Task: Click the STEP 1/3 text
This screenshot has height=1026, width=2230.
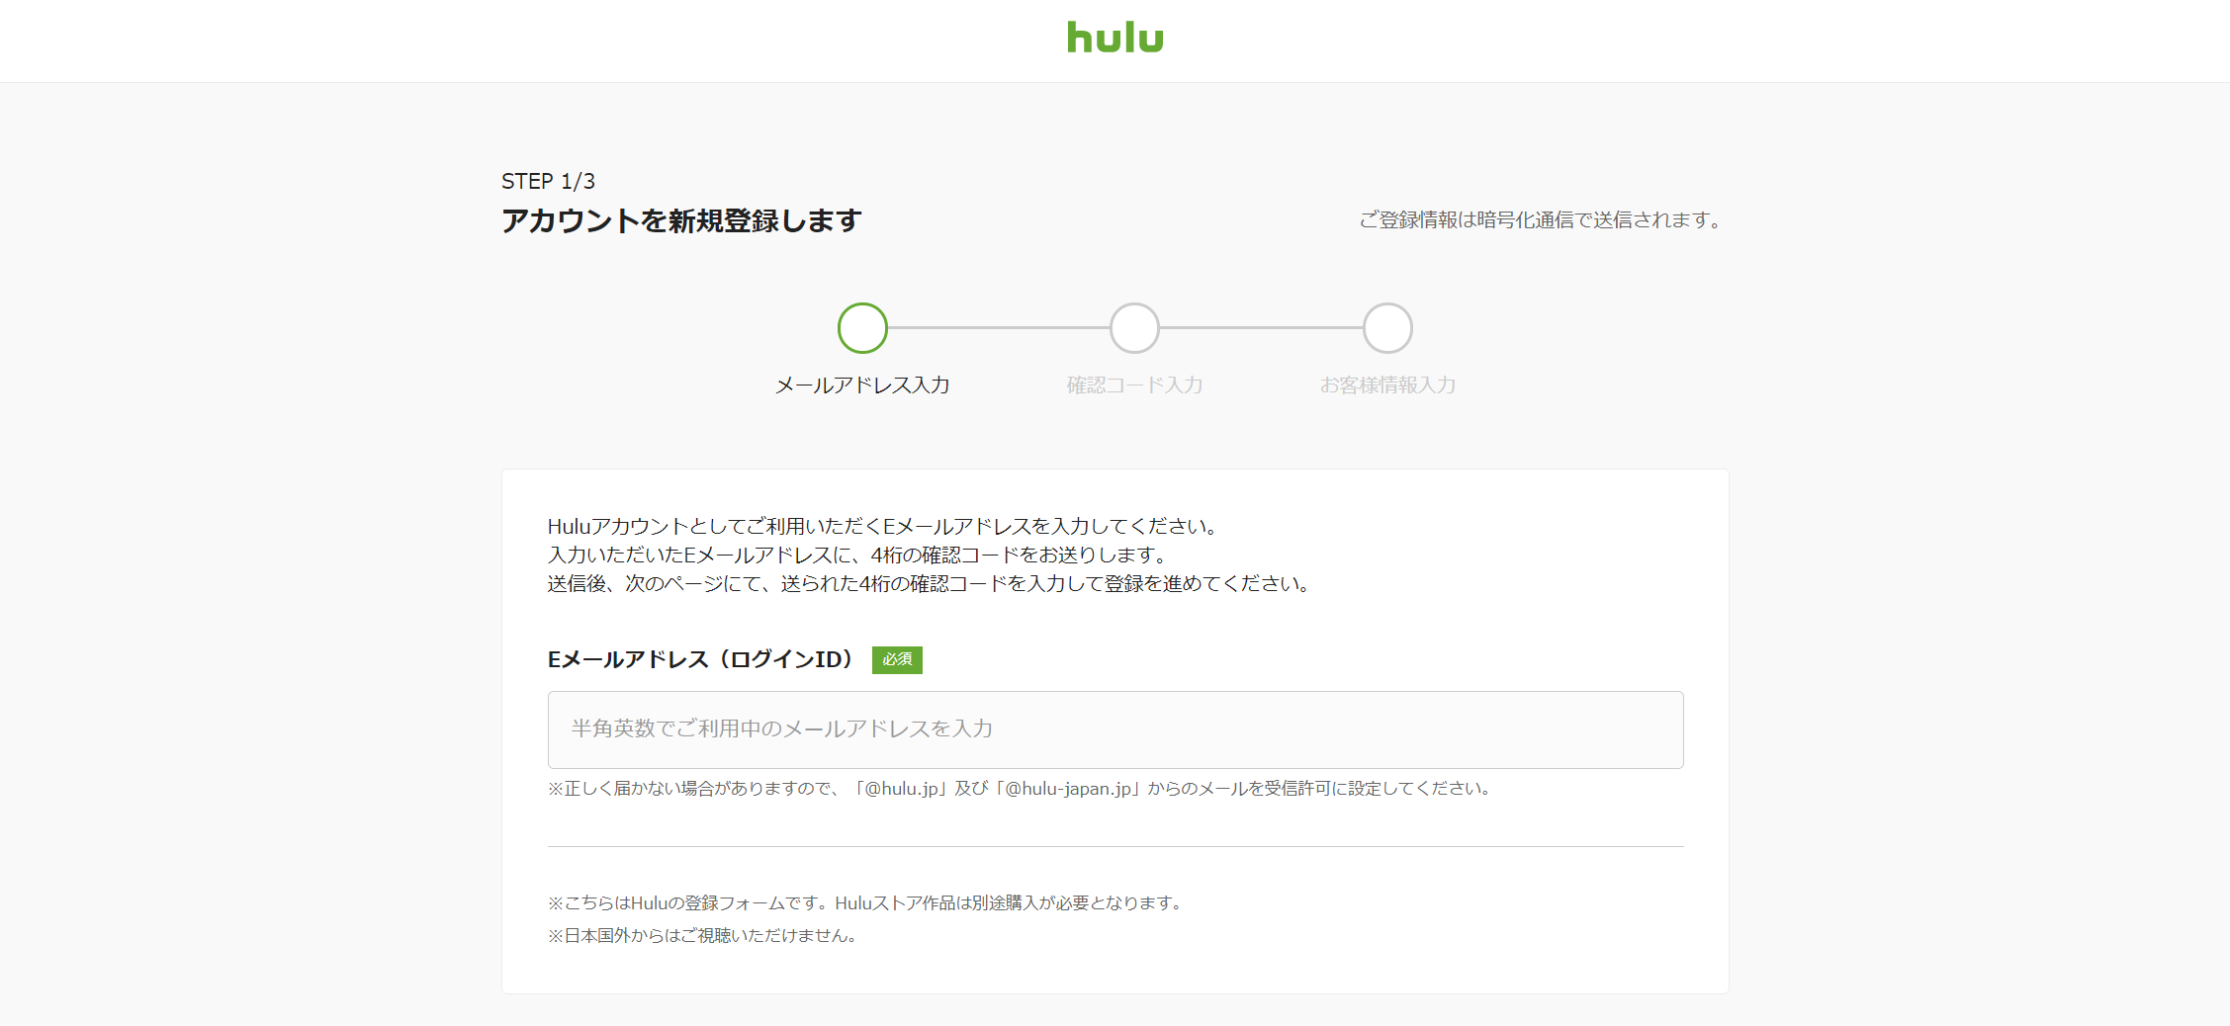Action: point(548,181)
